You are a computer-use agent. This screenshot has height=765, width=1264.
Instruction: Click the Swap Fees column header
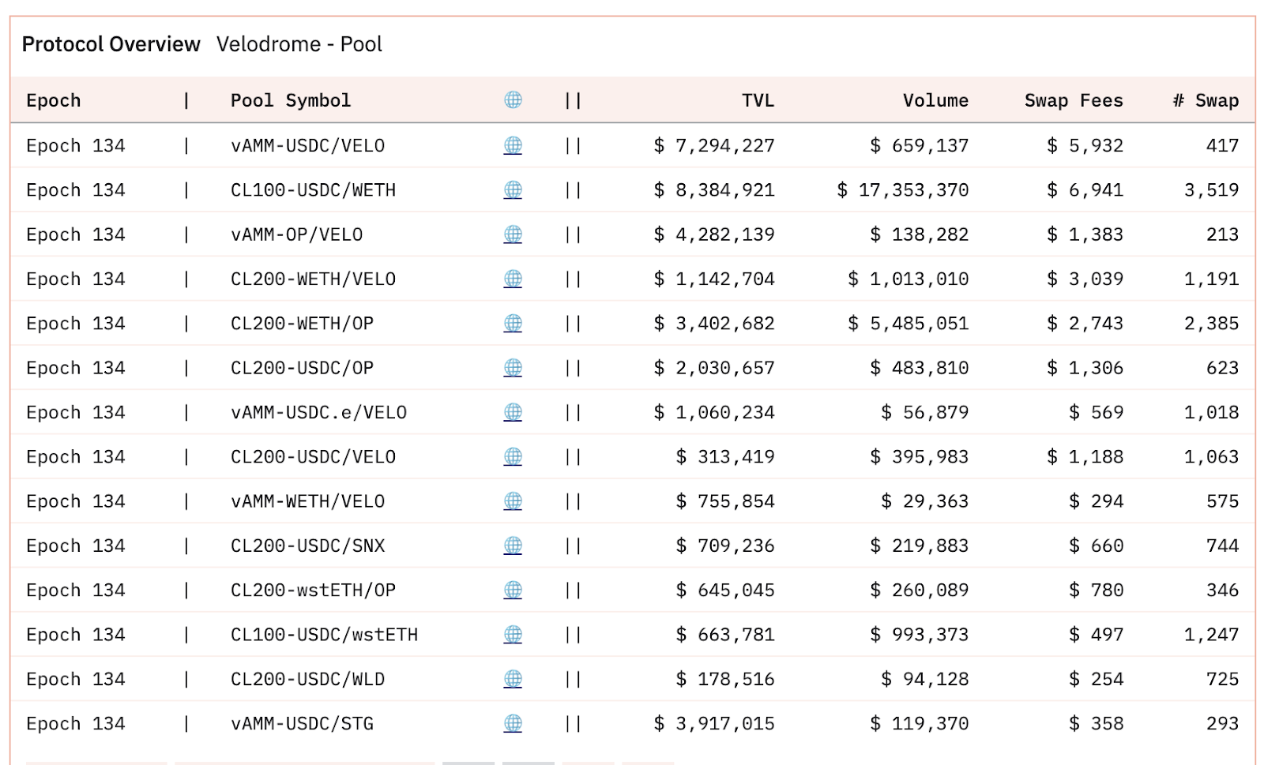1074,100
